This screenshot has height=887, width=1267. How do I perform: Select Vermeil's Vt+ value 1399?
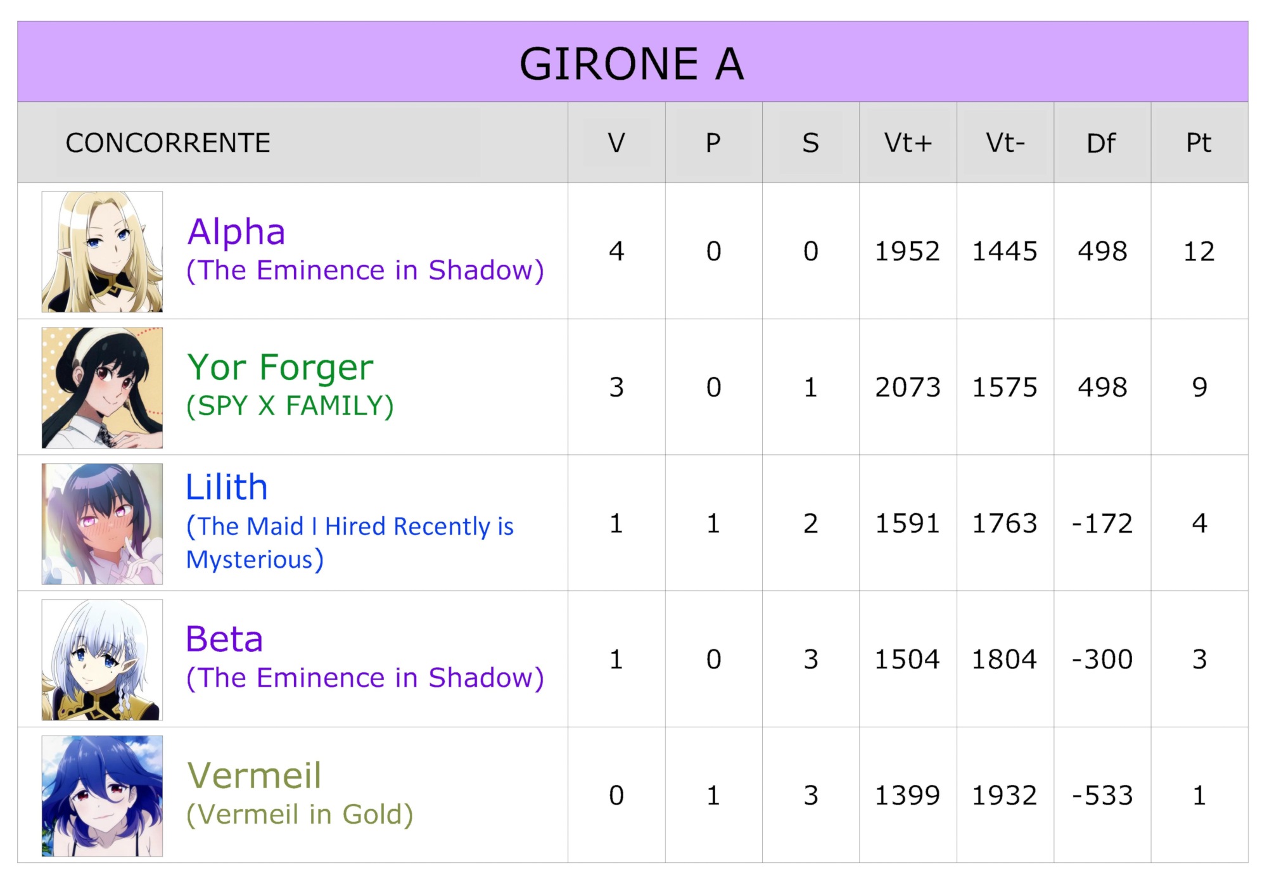907,795
